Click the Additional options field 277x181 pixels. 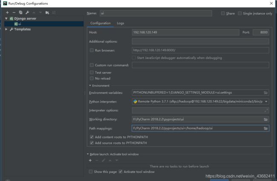coord(200,41)
